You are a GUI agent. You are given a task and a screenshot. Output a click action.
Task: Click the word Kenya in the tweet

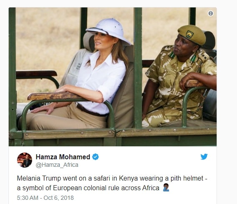(129, 178)
